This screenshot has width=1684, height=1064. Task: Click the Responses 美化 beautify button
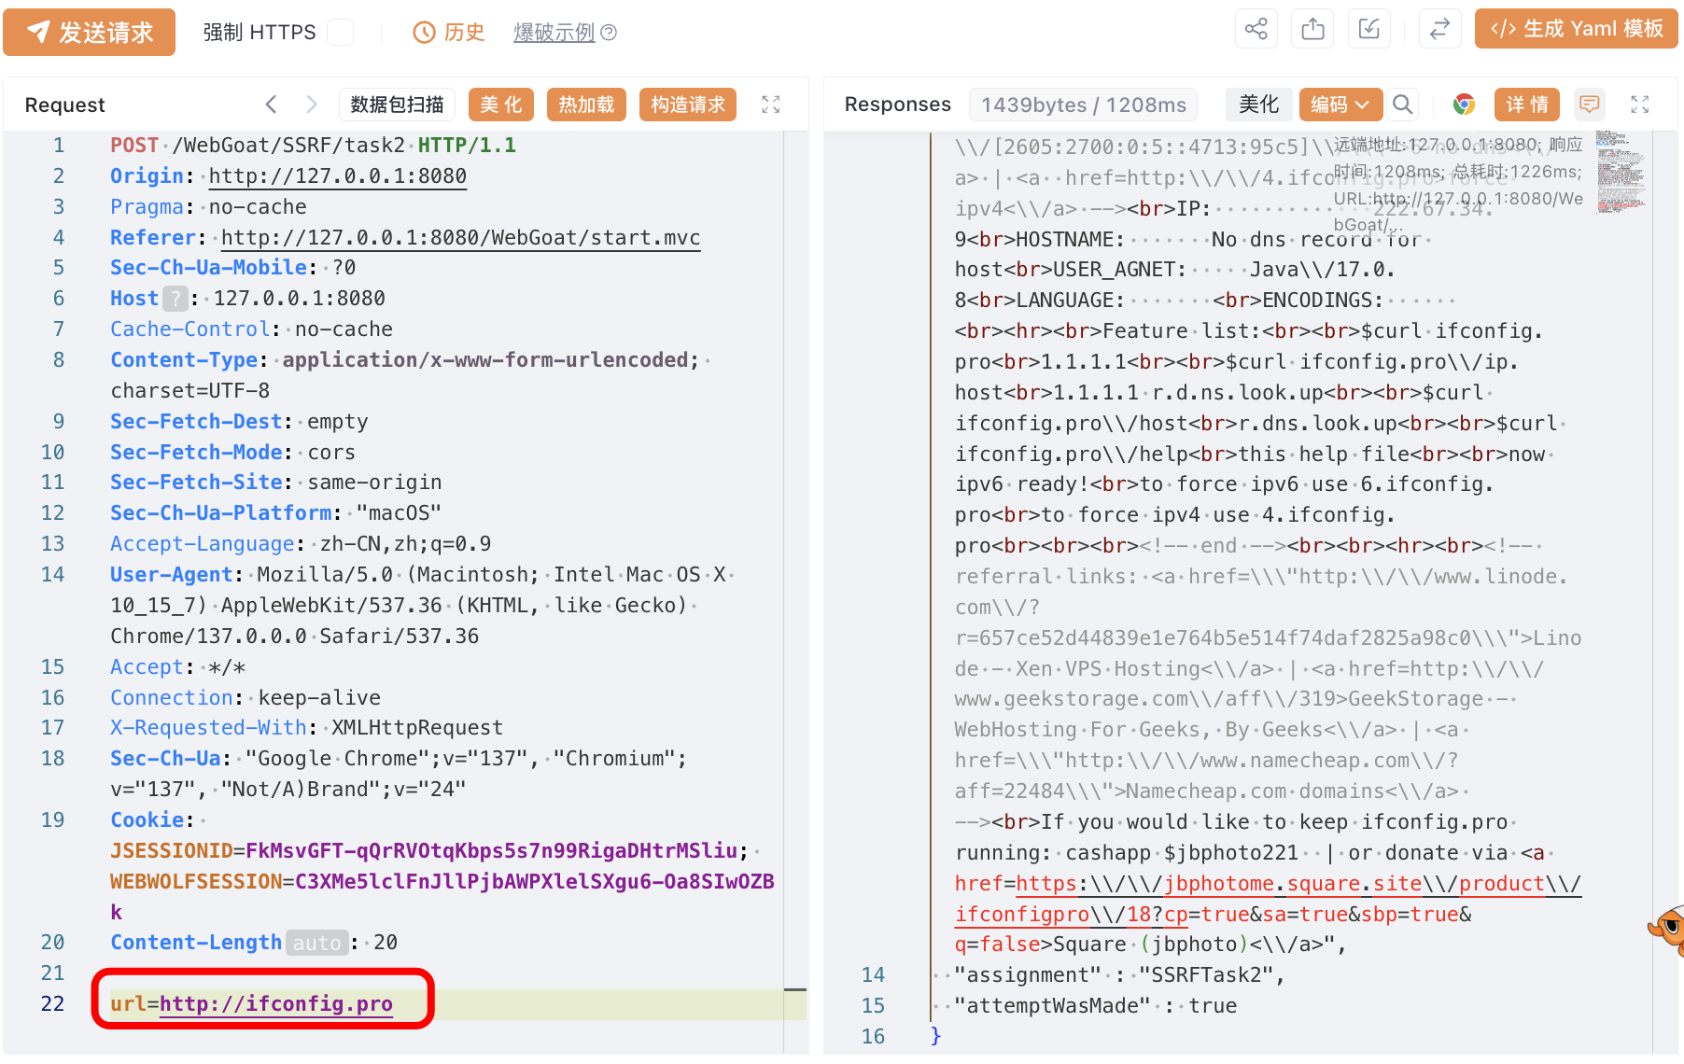(x=1258, y=105)
